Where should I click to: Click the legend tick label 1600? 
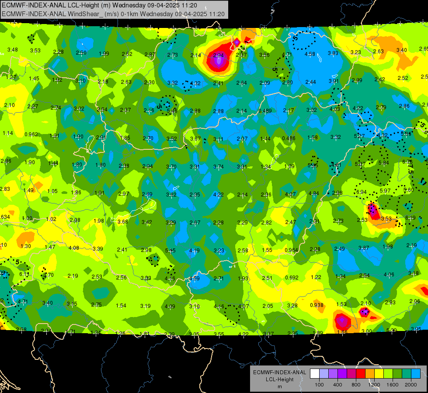[392, 385]
